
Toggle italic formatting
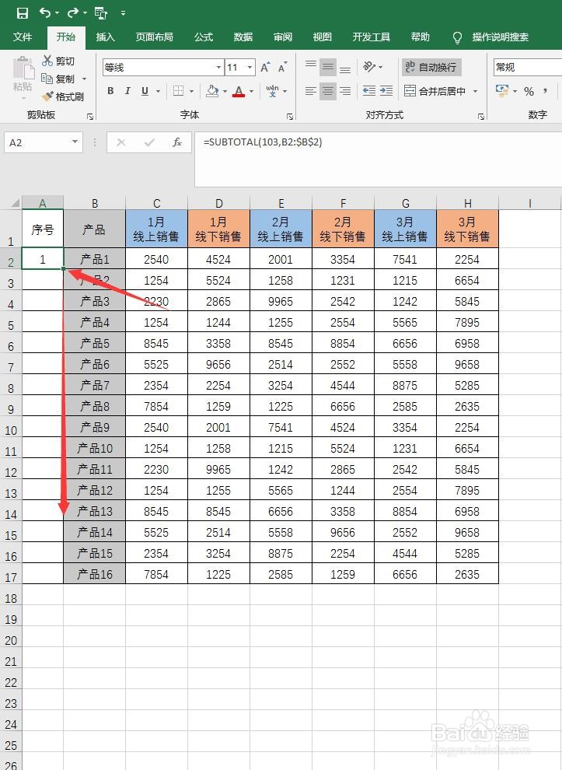127,91
